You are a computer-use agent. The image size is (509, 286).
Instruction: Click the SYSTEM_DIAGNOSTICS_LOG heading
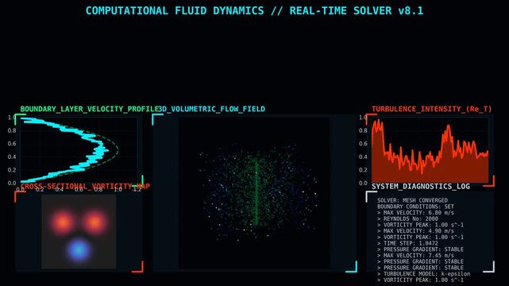pos(420,187)
